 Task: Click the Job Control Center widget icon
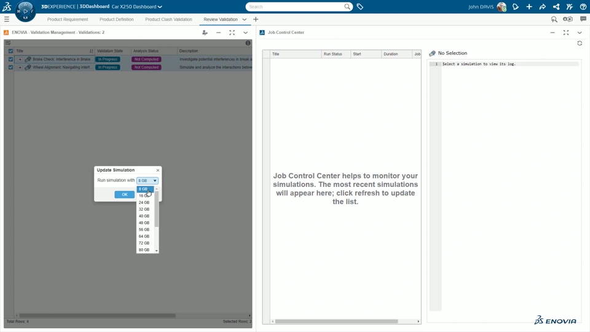(x=262, y=33)
